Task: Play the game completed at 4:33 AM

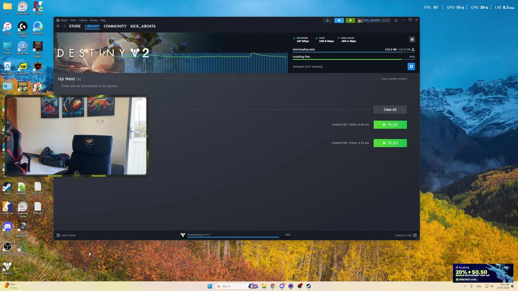Action: pyautogui.click(x=390, y=143)
